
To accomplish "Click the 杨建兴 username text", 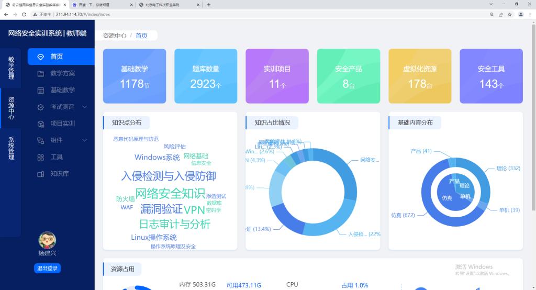I will pos(47,253).
